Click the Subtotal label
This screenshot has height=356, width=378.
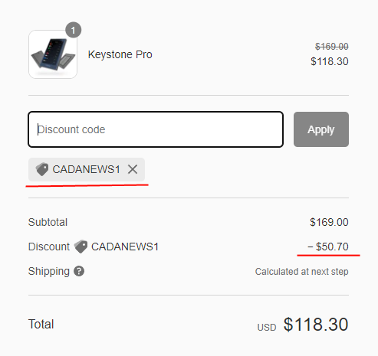click(x=48, y=222)
